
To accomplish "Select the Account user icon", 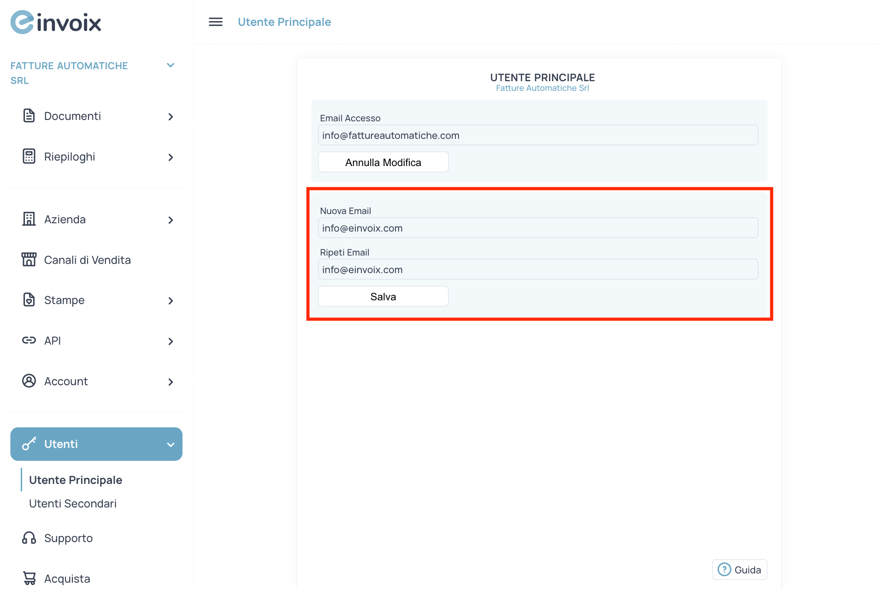I will [29, 381].
